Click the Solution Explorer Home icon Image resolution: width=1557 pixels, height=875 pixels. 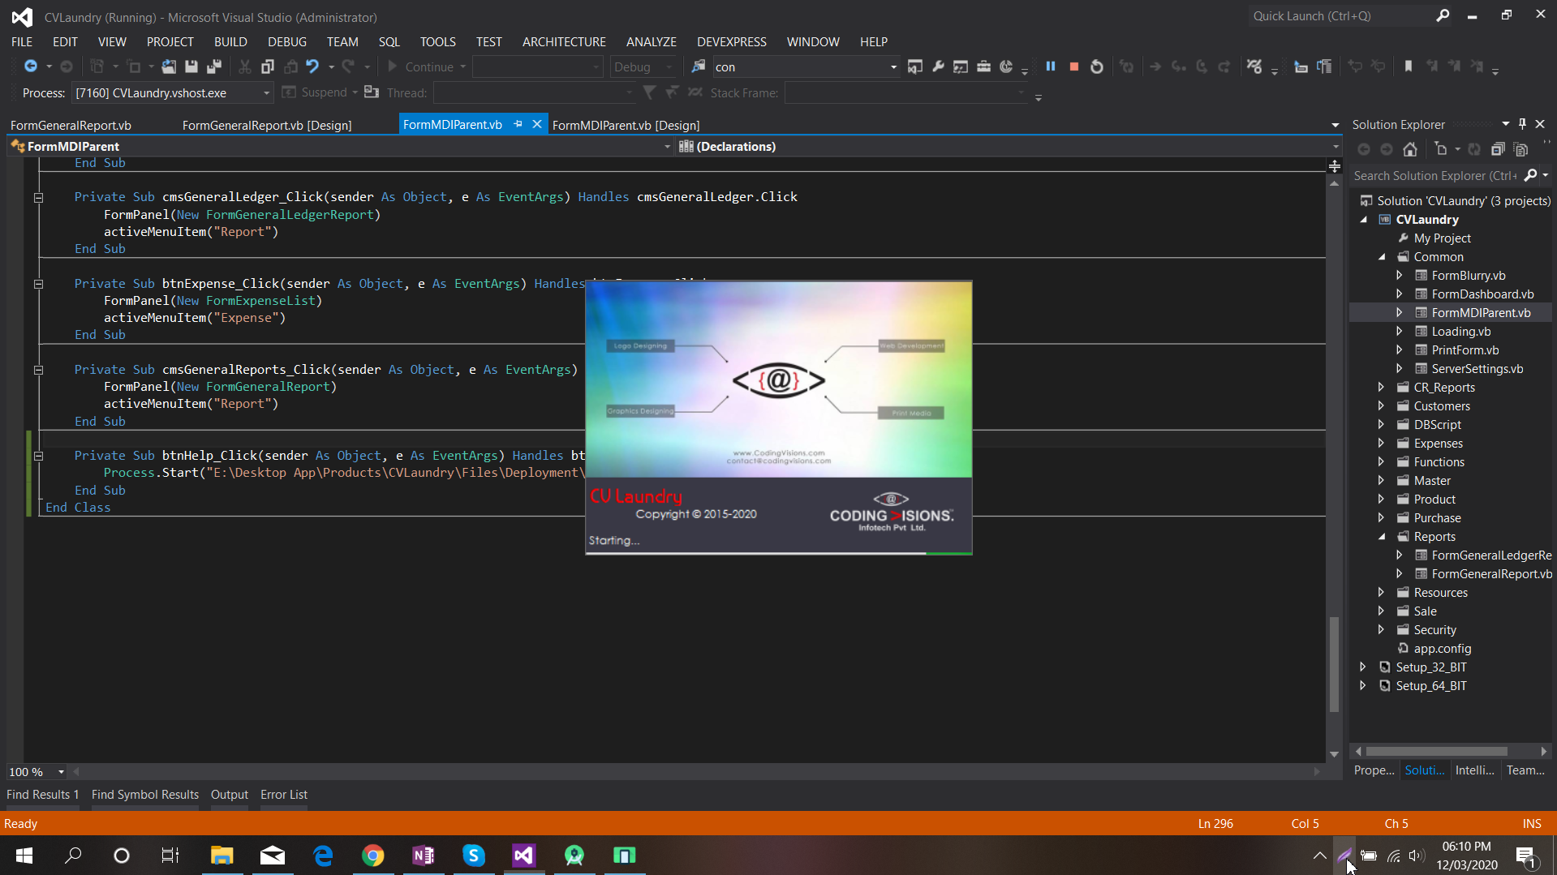click(x=1410, y=149)
